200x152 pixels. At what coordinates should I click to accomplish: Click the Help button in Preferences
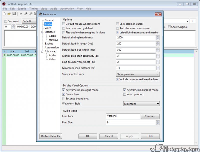click(x=150, y=136)
